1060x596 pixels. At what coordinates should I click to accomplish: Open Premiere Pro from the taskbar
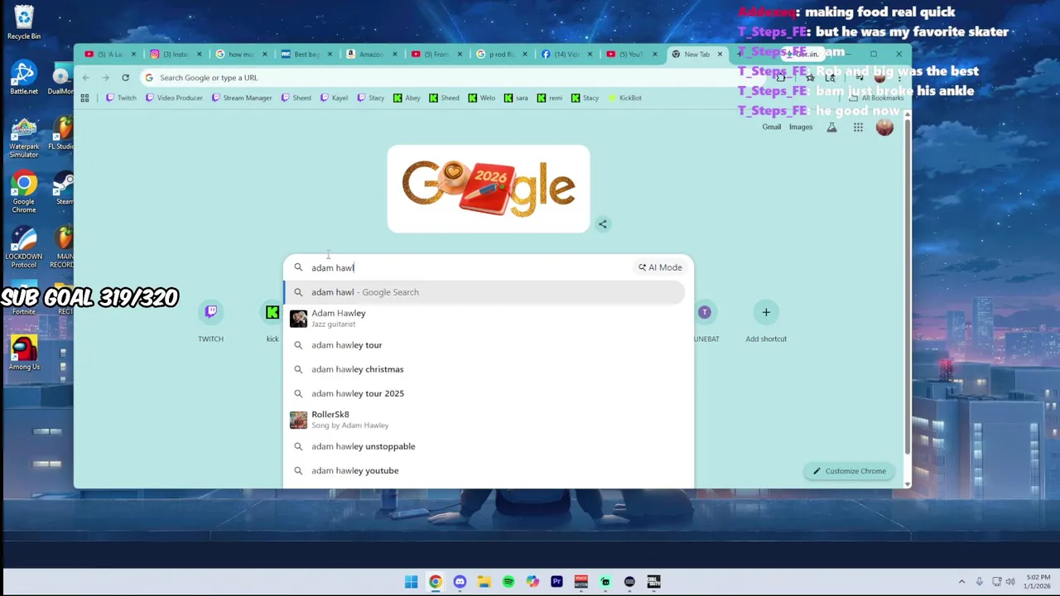[556, 582]
